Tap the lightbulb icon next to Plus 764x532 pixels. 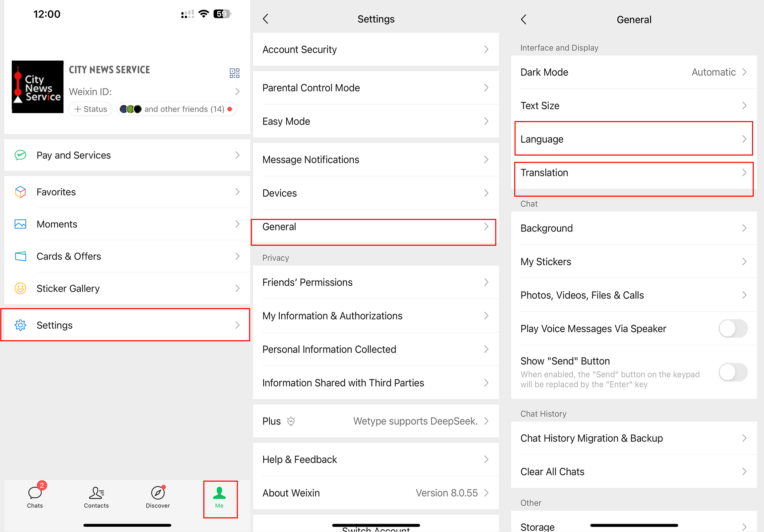291,421
